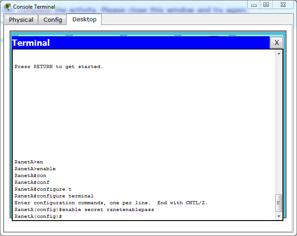Click the terminal scrollbar thumb
Viewport: 297px width, 236px height.
click(x=278, y=203)
